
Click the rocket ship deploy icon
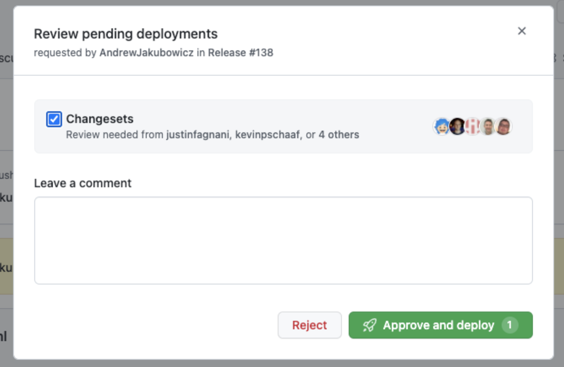point(368,325)
